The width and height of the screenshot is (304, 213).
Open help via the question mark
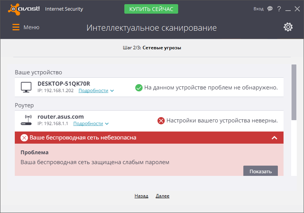[279, 9]
